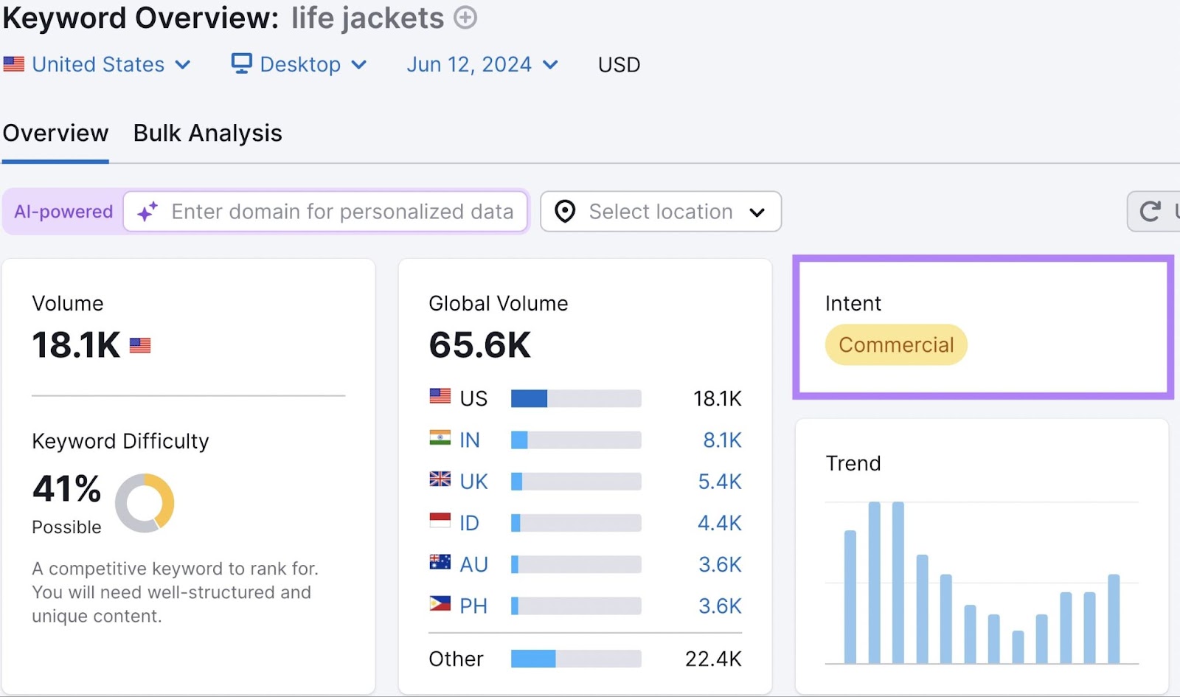
Task: Click the plus icon next to life jackets
Action: click(465, 17)
